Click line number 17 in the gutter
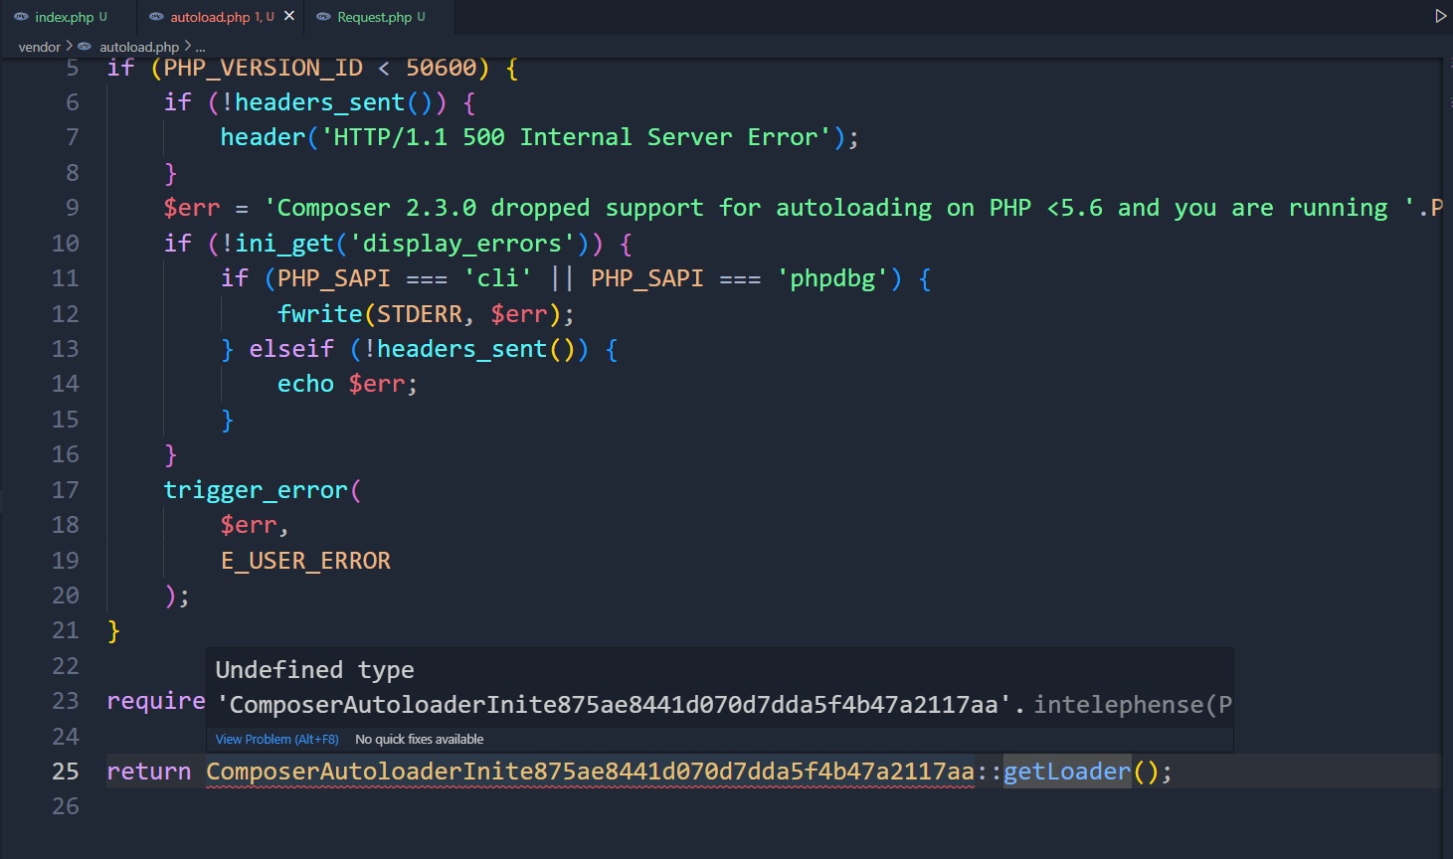The height and width of the screenshot is (859, 1453). (66, 490)
